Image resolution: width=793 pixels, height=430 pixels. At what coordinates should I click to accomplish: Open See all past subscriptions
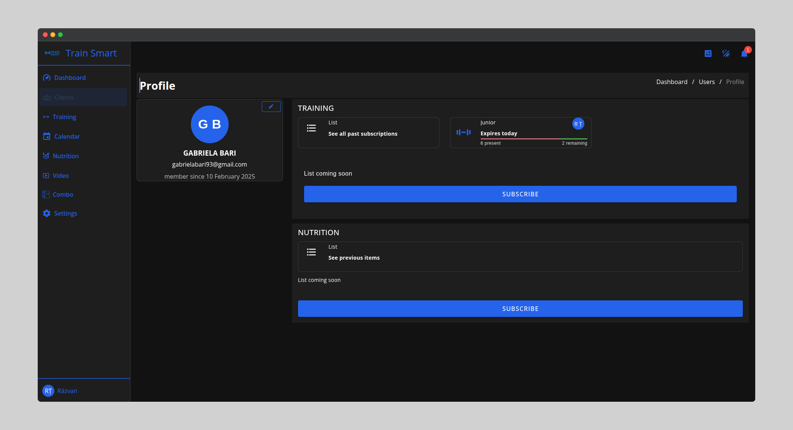click(x=363, y=133)
